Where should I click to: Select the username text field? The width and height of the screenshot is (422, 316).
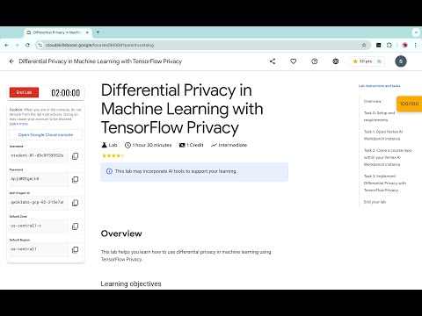click(x=39, y=155)
